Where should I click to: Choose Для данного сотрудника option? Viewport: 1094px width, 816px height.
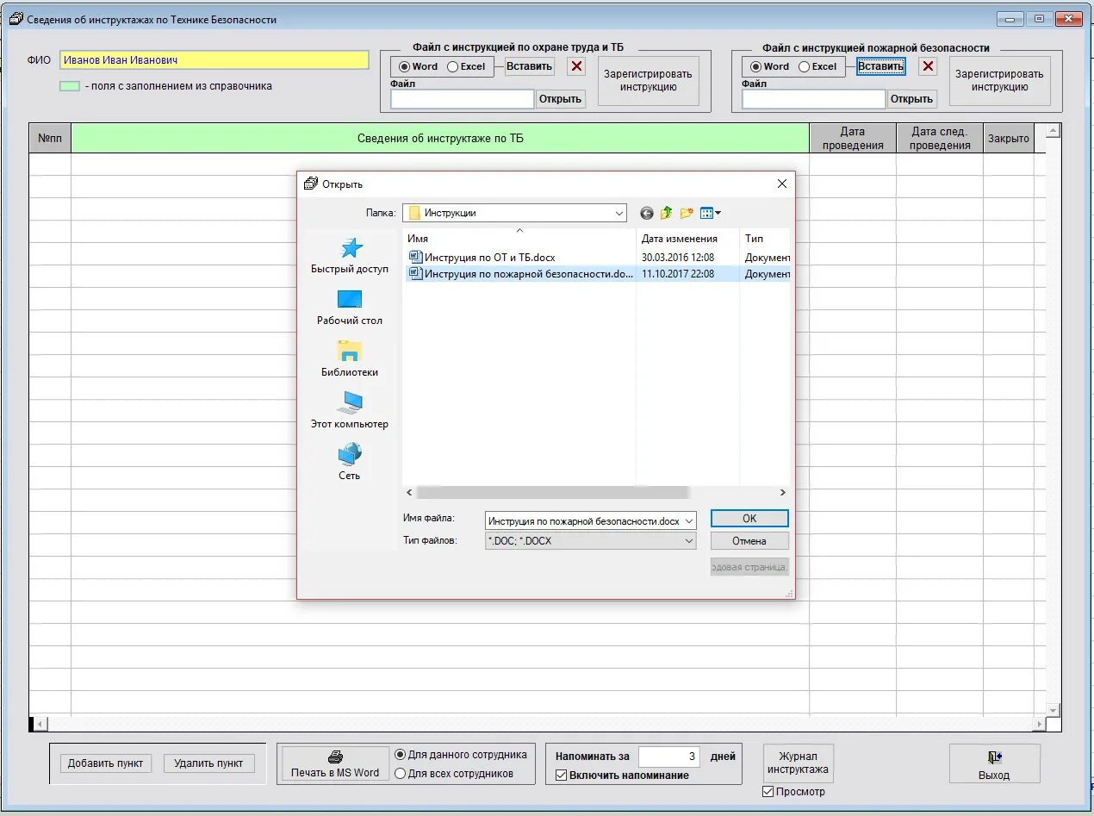pyautogui.click(x=400, y=755)
